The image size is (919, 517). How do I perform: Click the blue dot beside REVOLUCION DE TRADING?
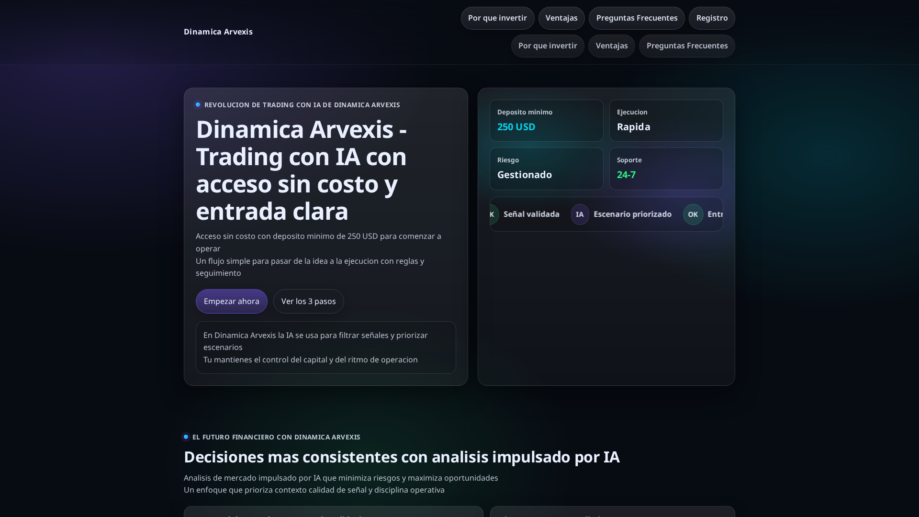click(x=198, y=104)
